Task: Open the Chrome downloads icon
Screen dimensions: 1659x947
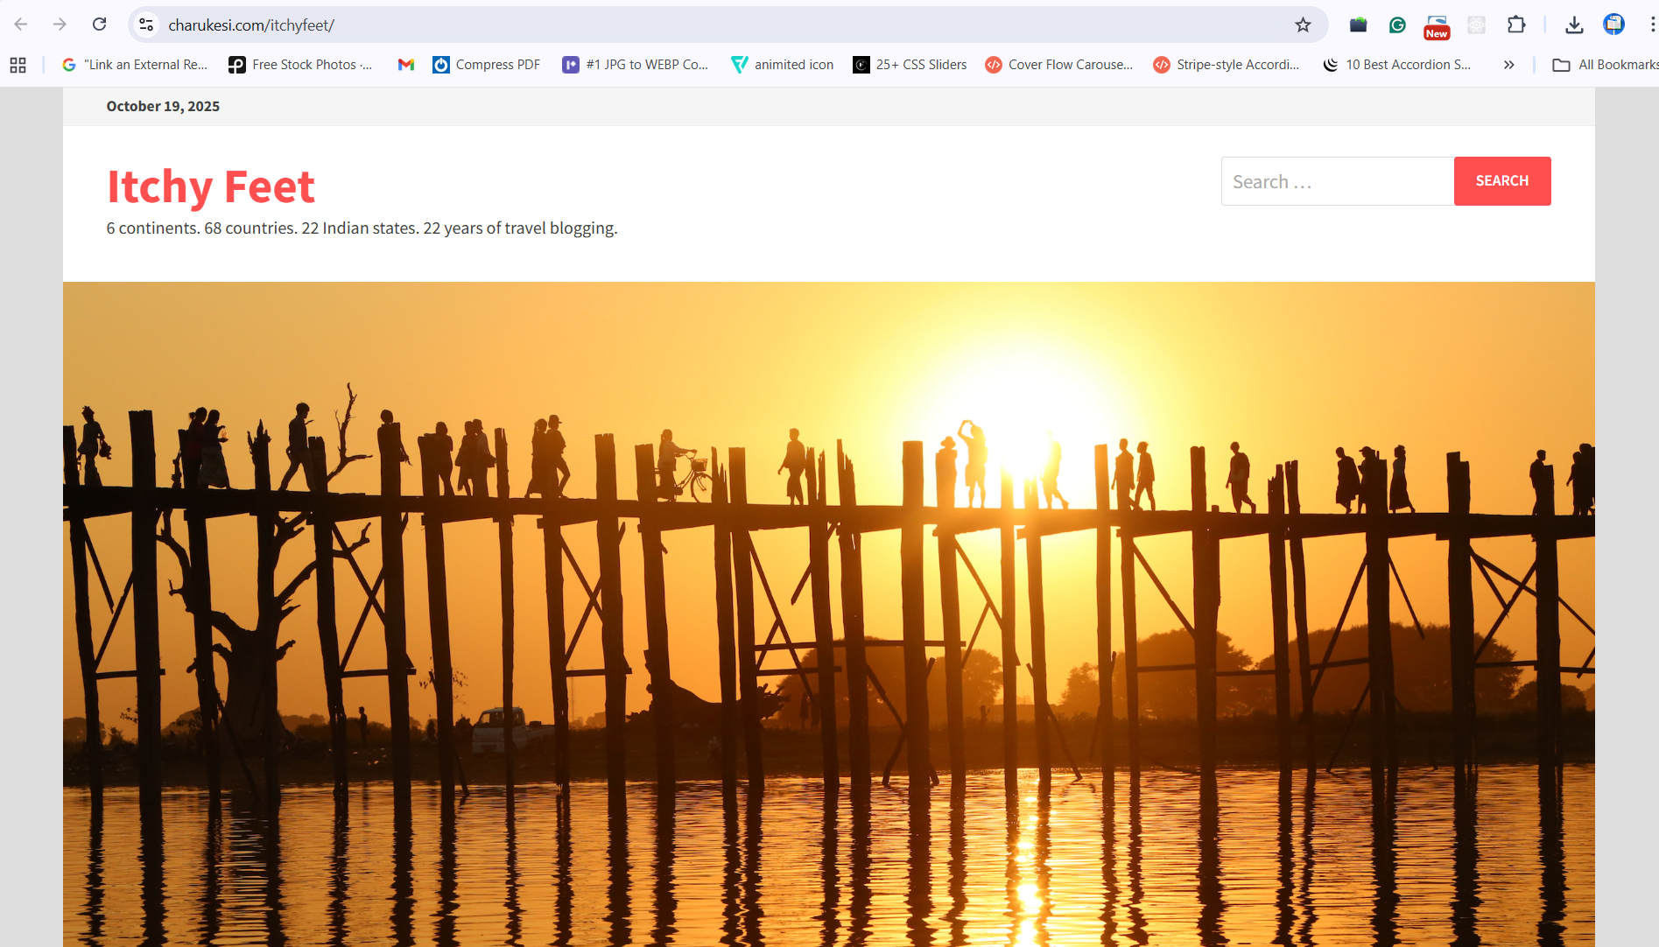Action: coord(1574,25)
